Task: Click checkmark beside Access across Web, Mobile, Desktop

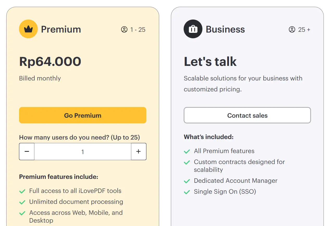Action: pyautogui.click(x=22, y=213)
